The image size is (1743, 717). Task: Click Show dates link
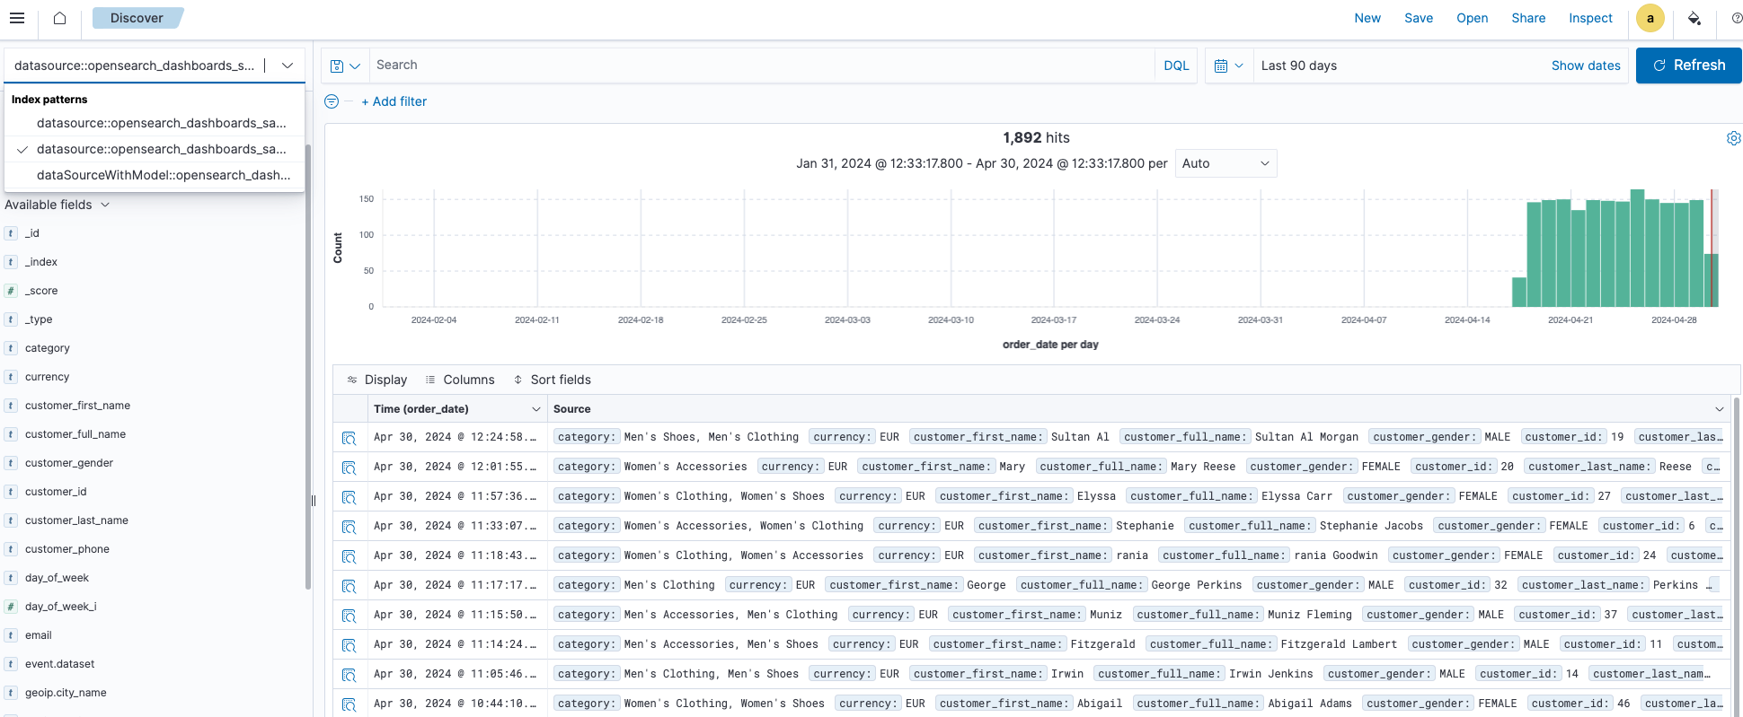tap(1586, 66)
